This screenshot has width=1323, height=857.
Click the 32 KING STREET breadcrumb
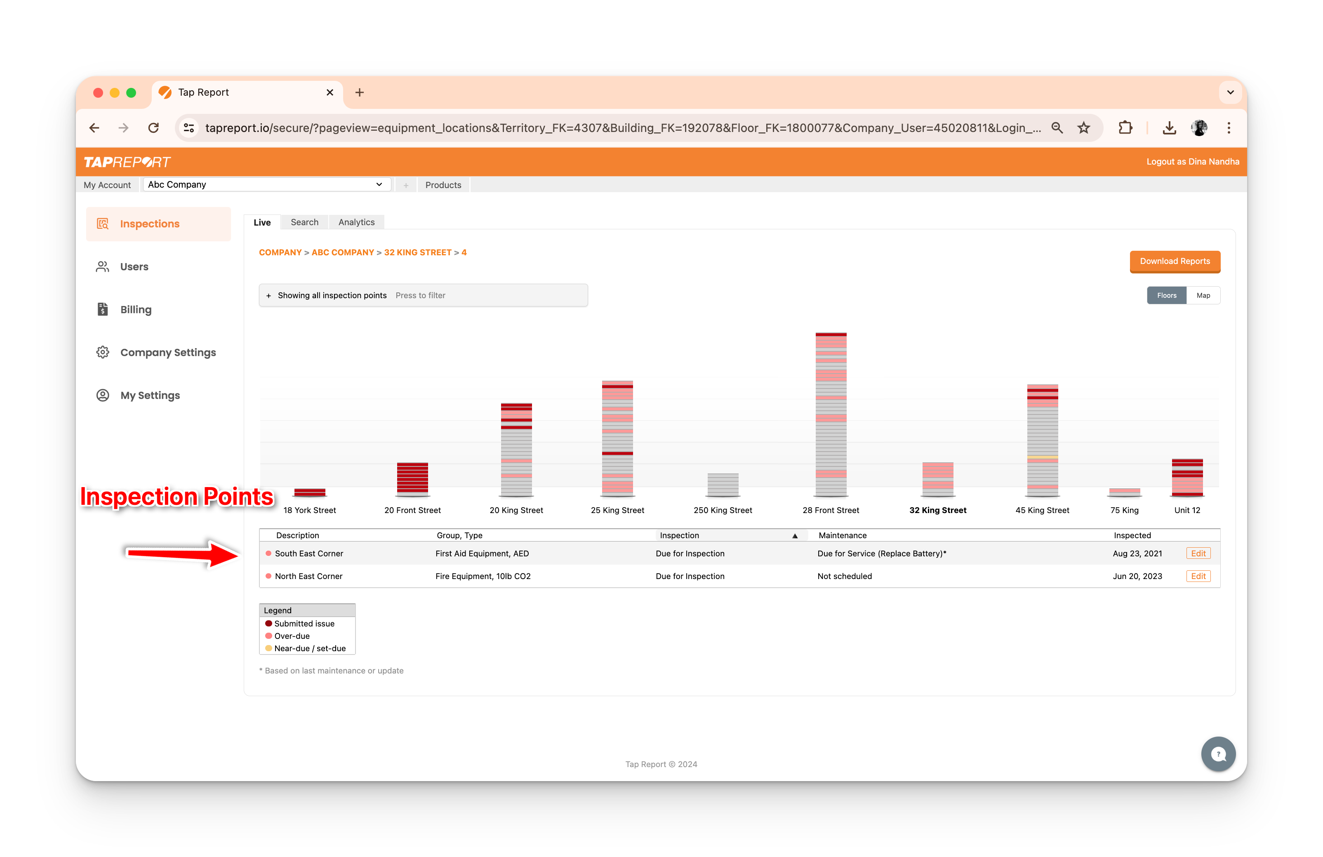[417, 252]
